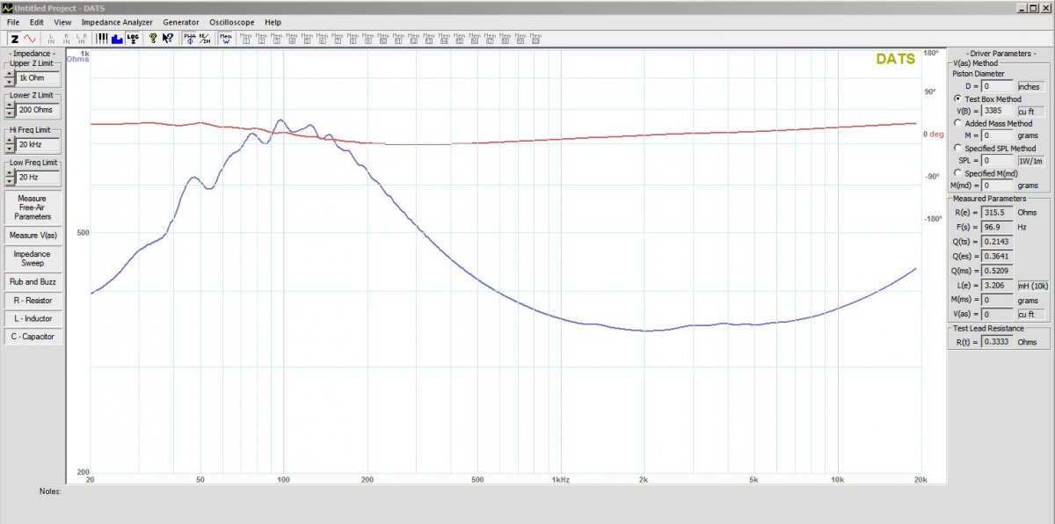This screenshot has height=524, width=1055.
Task: Click the blue histogram fill icon
Action: coord(117,39)
